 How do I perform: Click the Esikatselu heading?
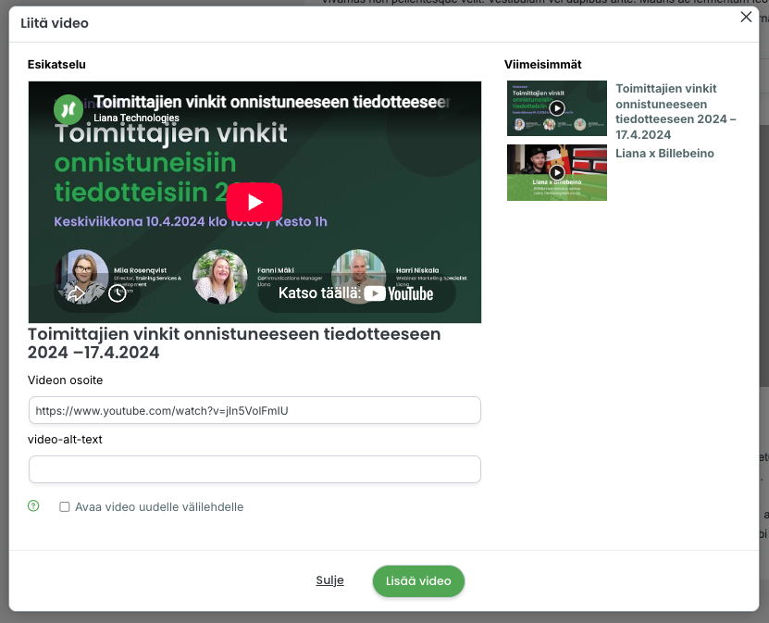[56, 64]
